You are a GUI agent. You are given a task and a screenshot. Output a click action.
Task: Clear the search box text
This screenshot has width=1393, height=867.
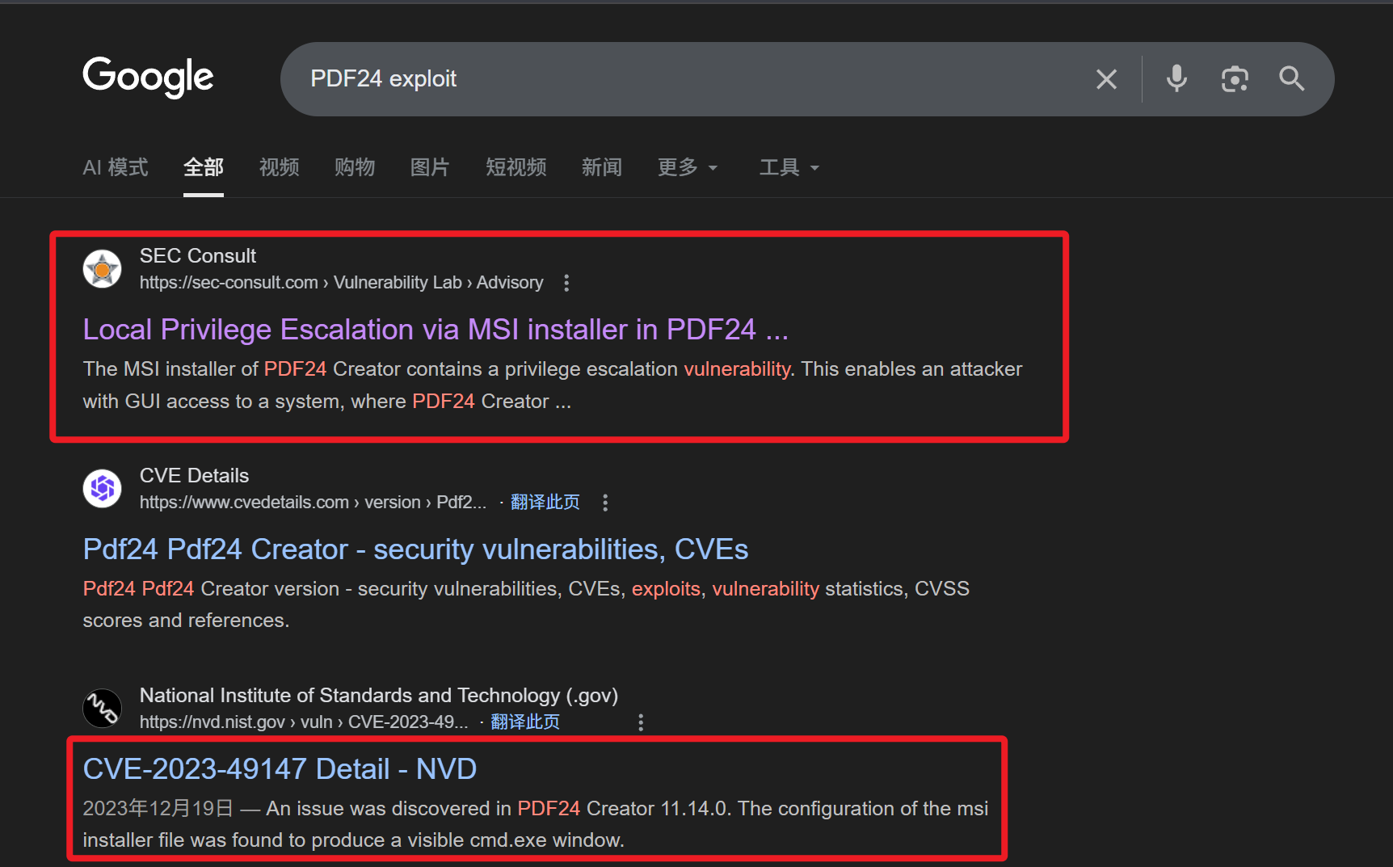tap(1106, 79)
